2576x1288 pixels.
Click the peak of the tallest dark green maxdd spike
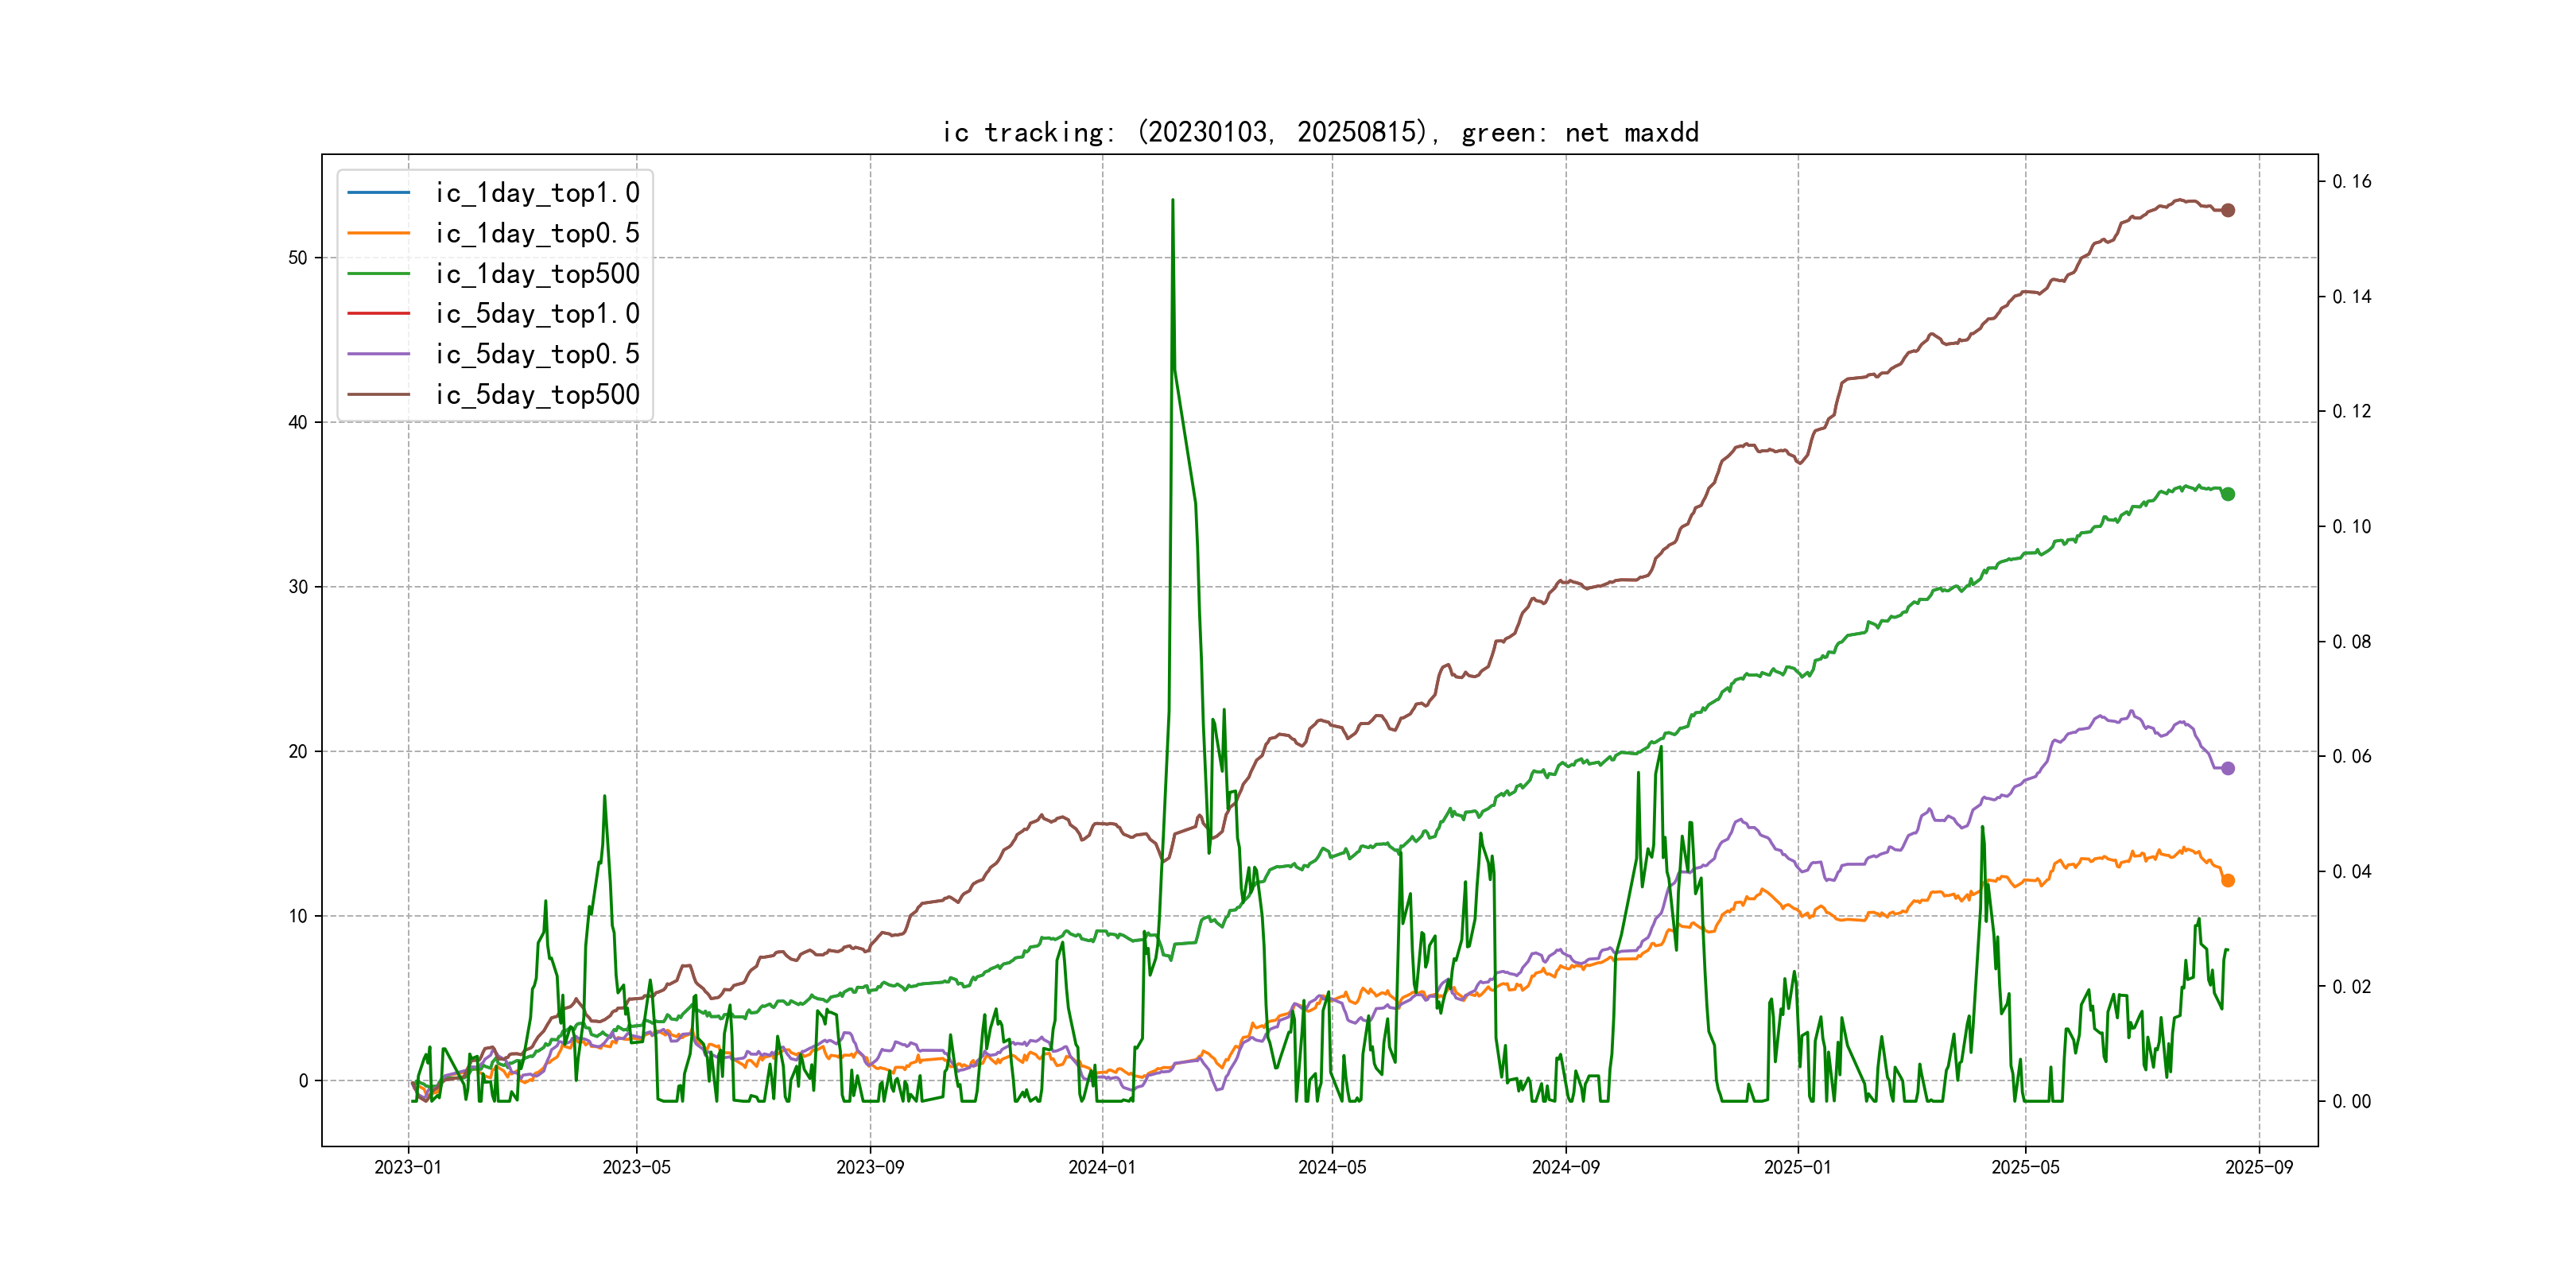click(x=1172, y=201)
